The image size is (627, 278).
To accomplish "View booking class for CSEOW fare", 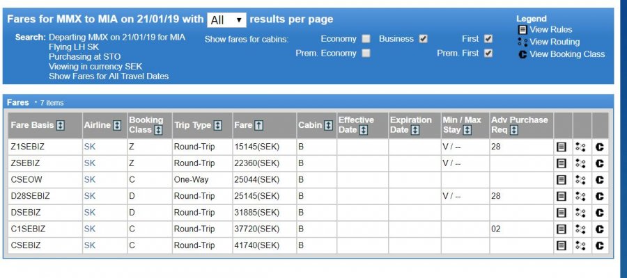I will pyautogui.click(x=600, y=179).
